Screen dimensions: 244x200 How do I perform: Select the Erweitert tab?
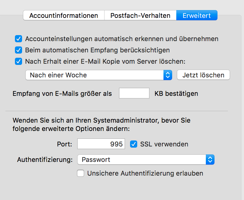[x=197, y=15]
